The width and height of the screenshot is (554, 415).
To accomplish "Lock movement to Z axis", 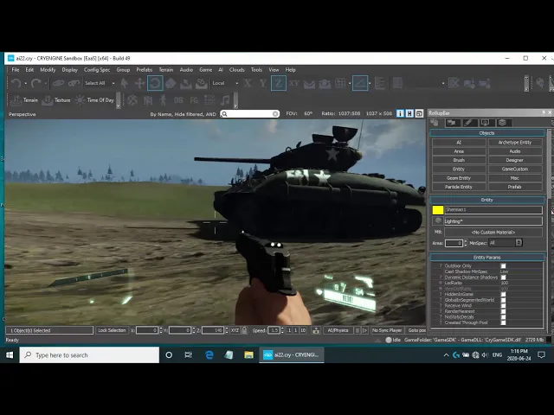I will [279, 83].
